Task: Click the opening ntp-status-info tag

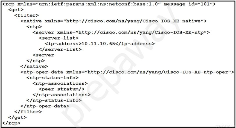Action: click(x=53, y=78)
